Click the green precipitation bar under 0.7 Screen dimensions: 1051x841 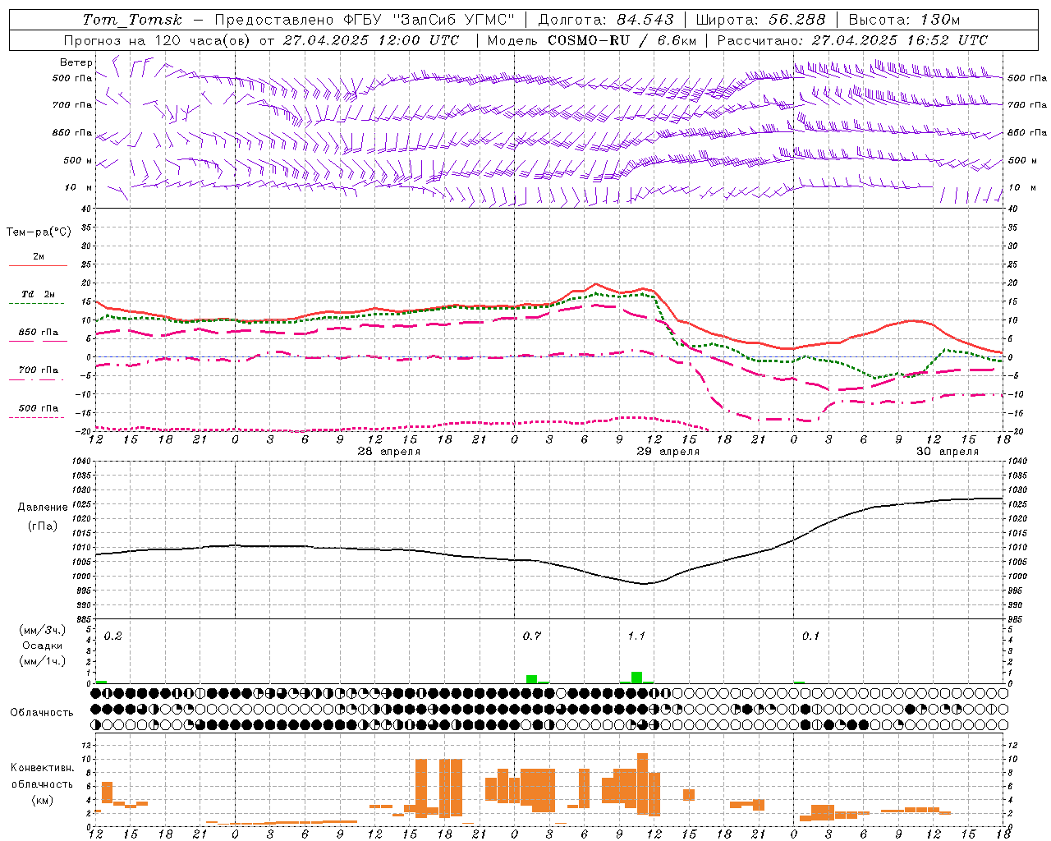click(x=531, y=679)
